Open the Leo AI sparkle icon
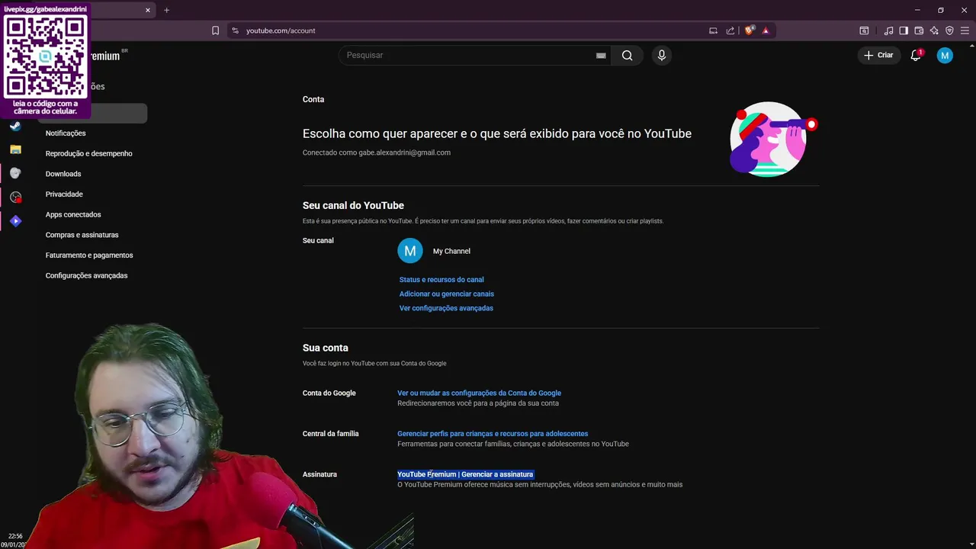Screen dimensions: 976x549 click(934, 30)
